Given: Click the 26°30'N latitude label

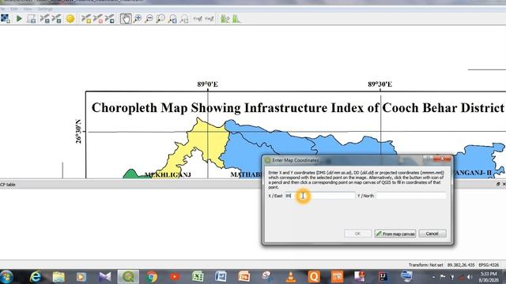Looking at the screenshot, I should (78, 132).
